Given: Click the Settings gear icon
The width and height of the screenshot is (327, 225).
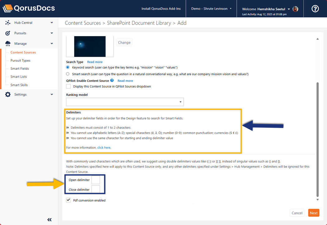Looking at the screenshot, I should [8, 94].
